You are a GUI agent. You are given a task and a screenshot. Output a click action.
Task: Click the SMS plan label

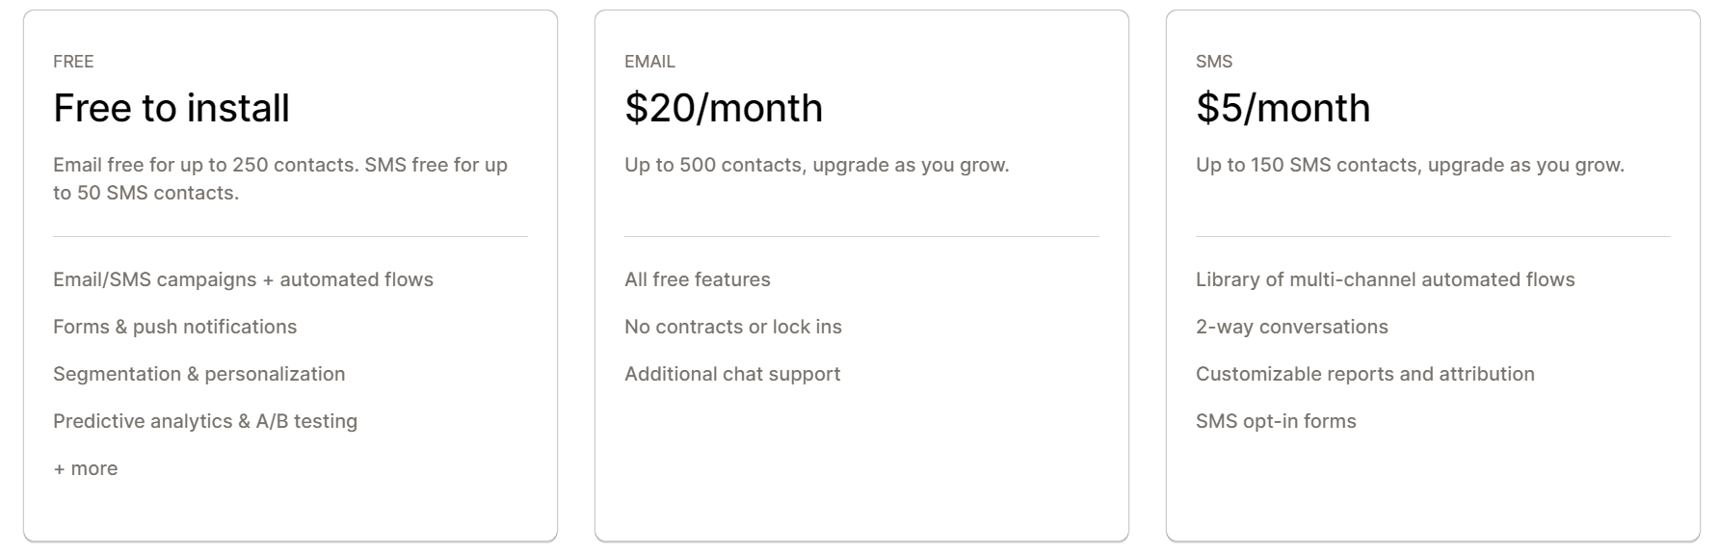click(1214, 62)
